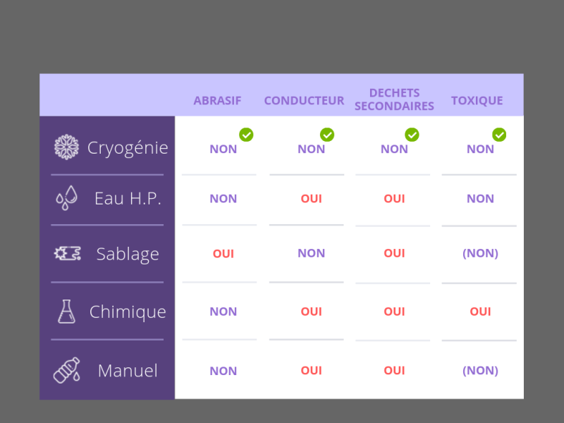Screen dimensions: 564x423
Task: Click the flask icon beside Chimique
Action: coord(66,312)
